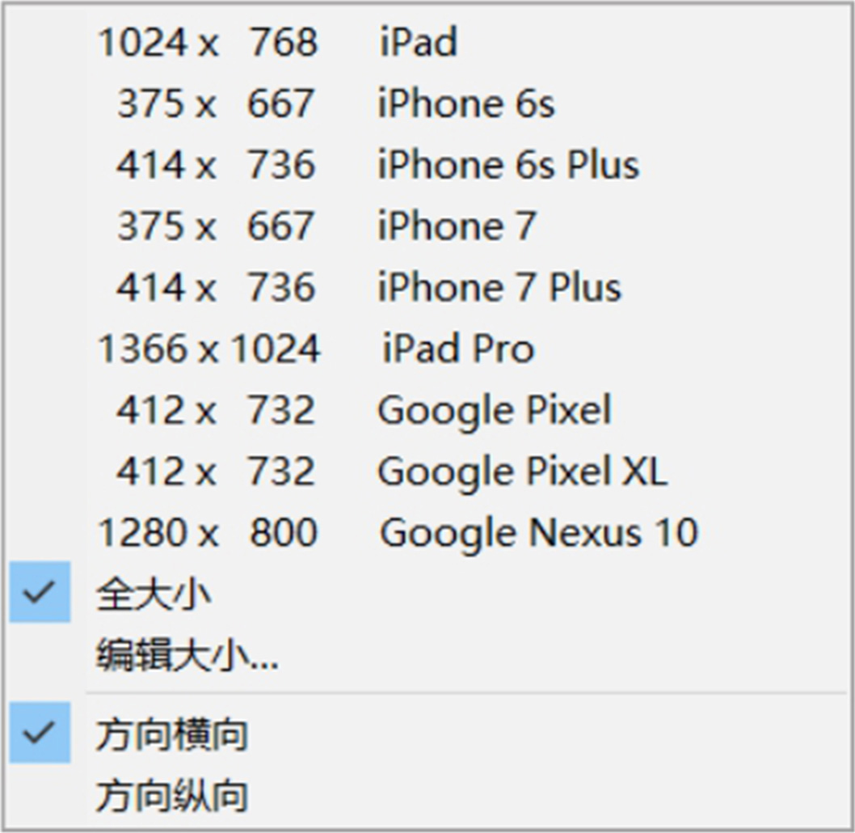Choose the iPhone 6s preset
The image size is (855, 833).
[428, 103]
